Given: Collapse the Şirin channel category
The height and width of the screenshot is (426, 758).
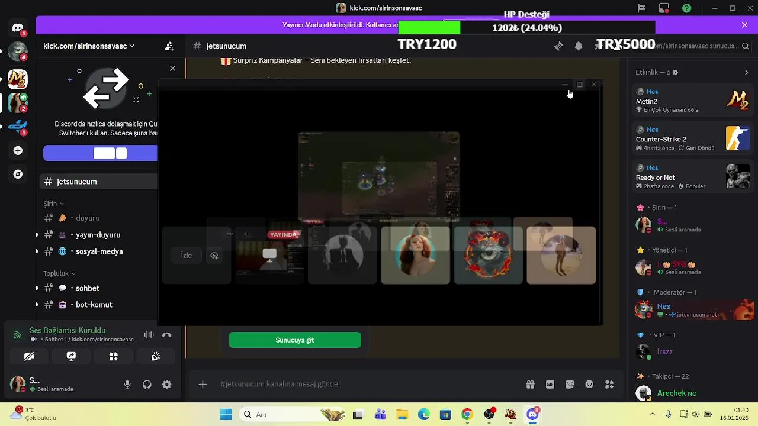Looking at the screenshot, I should point(53,204).
